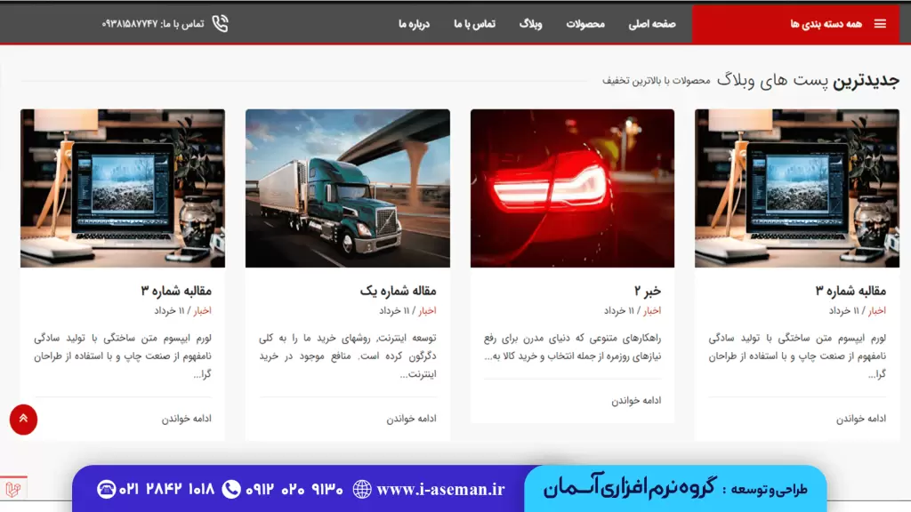Click ادامه خواندن in the leftmost card
Image resolution: width=911 pixels, height=512 pixels.
pos(187,419)
